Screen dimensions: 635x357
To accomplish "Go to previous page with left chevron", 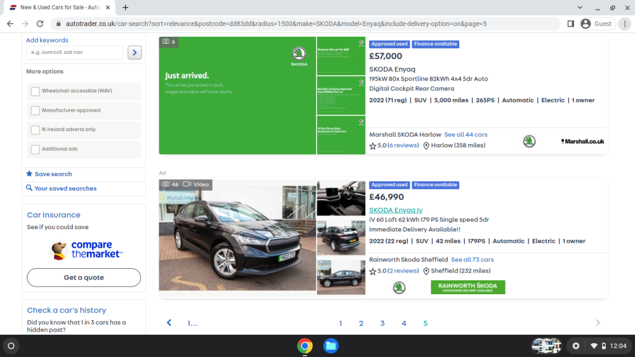I will [170, 323].
